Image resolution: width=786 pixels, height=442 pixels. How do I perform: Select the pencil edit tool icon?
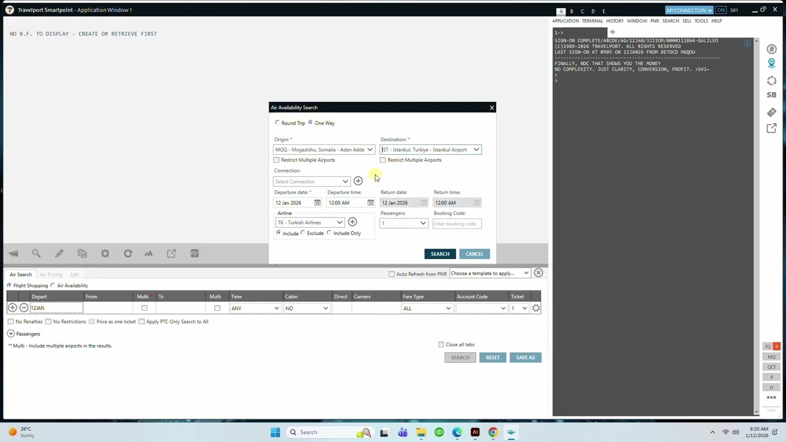tap(59, 253)
